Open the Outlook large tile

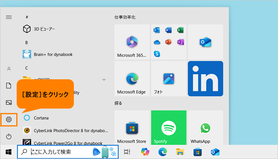[x=205, y=42]
